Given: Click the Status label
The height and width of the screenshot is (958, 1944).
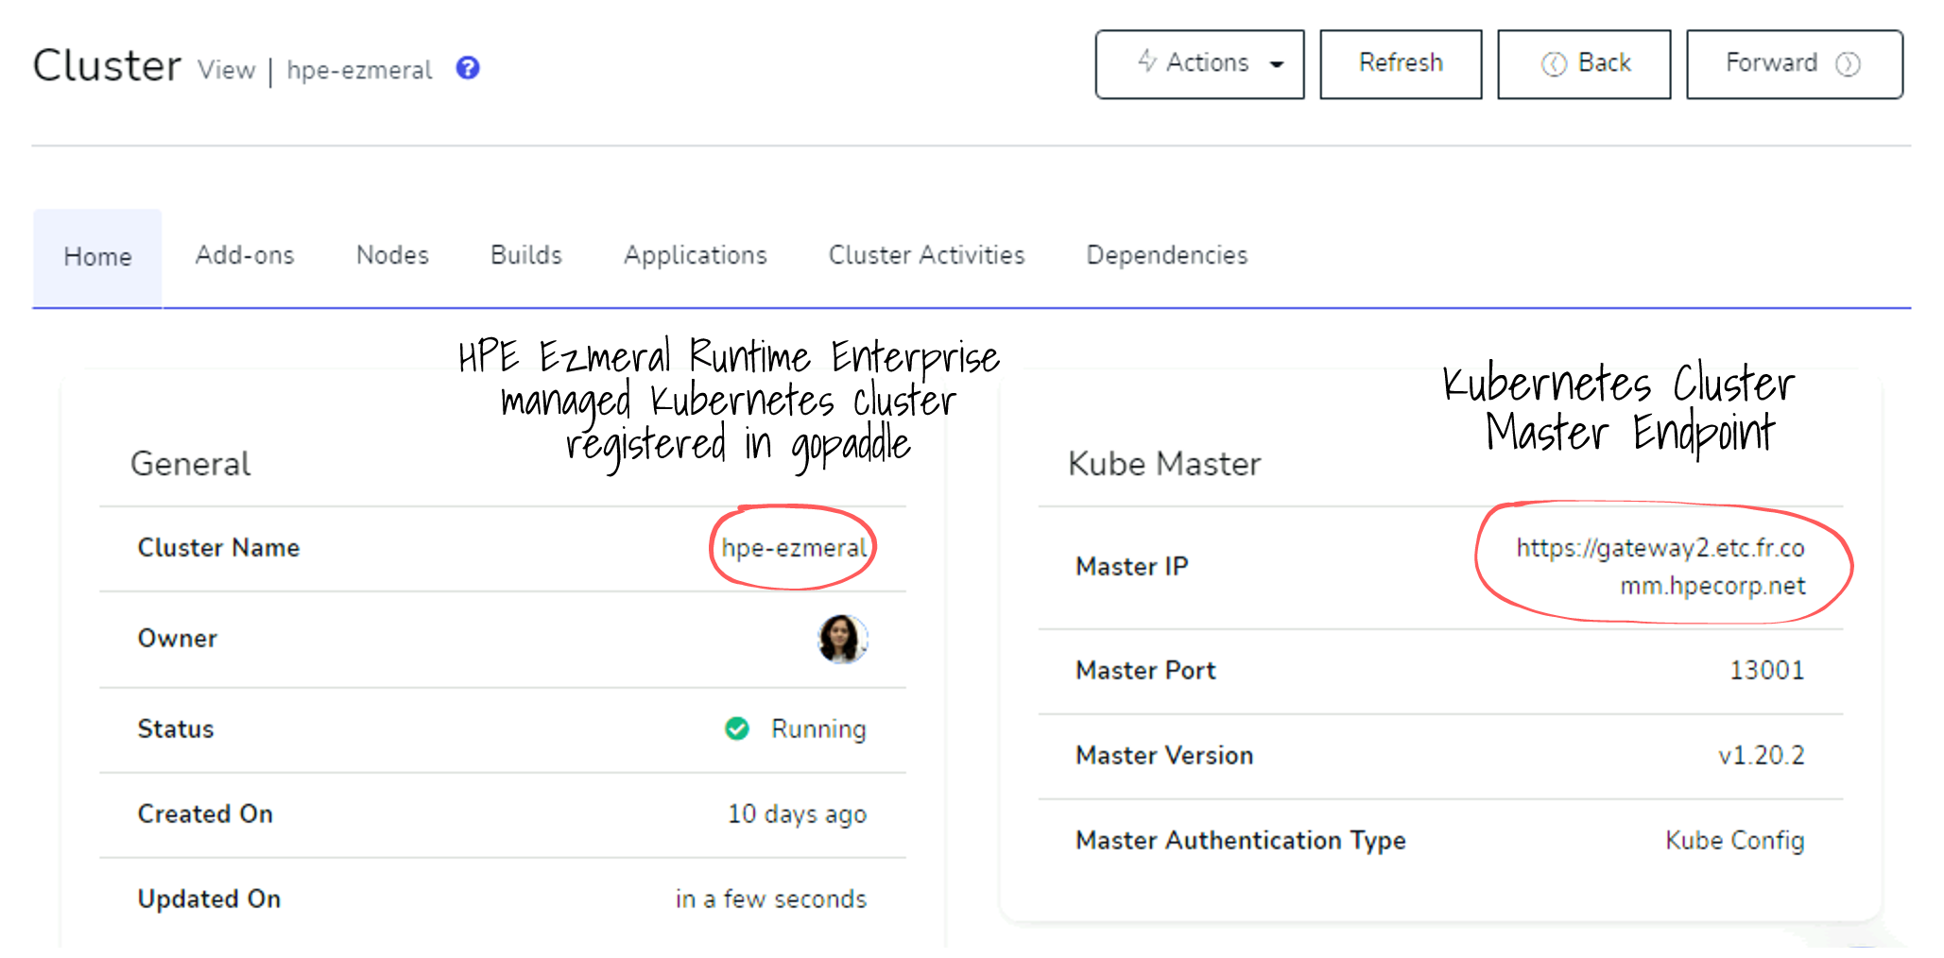Looking at the screenshot, I should (x=176, y=729).
